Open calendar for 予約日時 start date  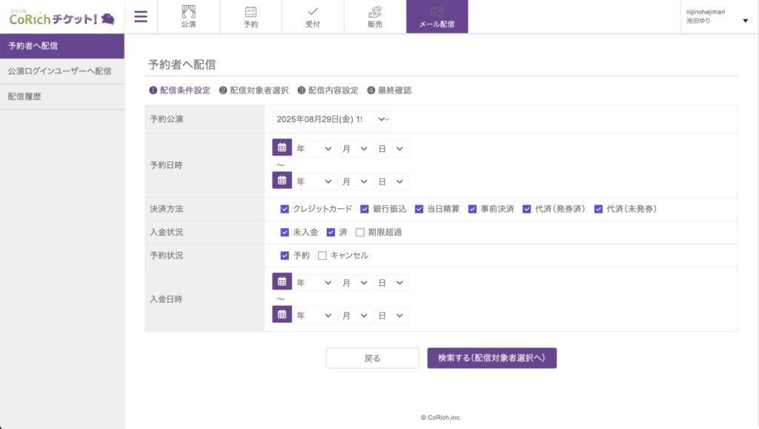282,148
